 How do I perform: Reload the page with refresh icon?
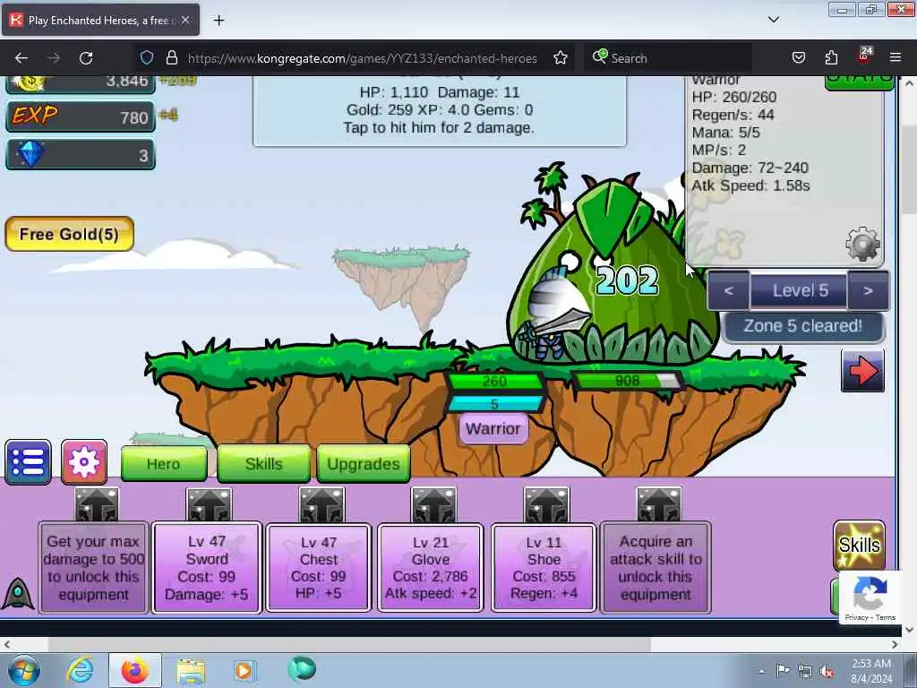(x=86, y=58)
